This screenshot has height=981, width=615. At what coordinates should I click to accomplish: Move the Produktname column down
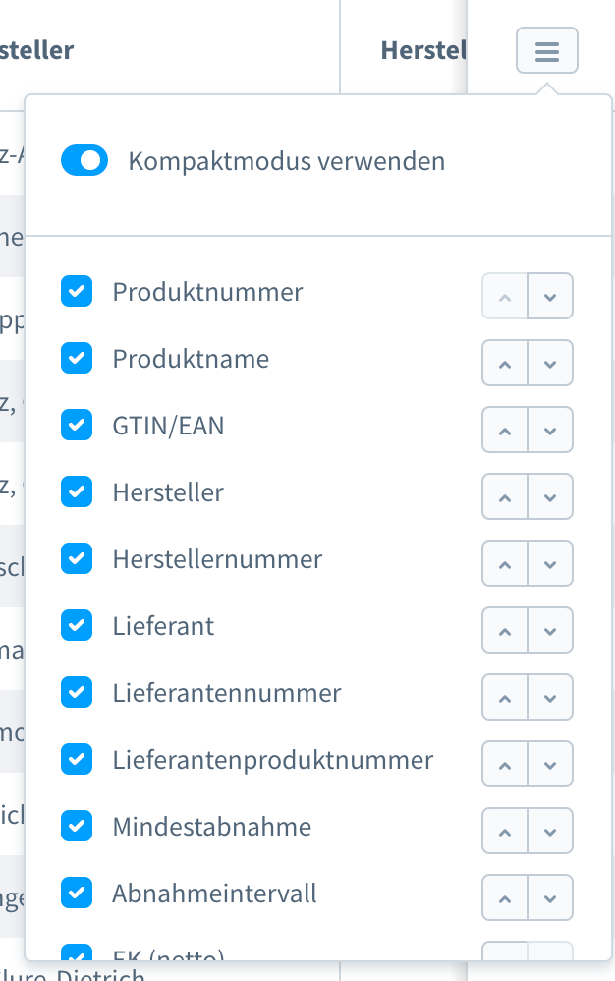click(x=549, y=363)
